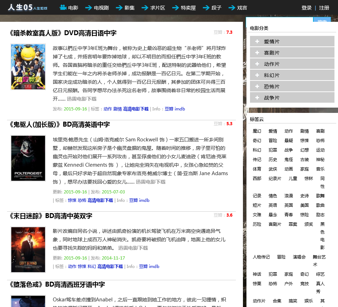Open 《鬼驱人(加长版)》 movie title

point(59,124)
